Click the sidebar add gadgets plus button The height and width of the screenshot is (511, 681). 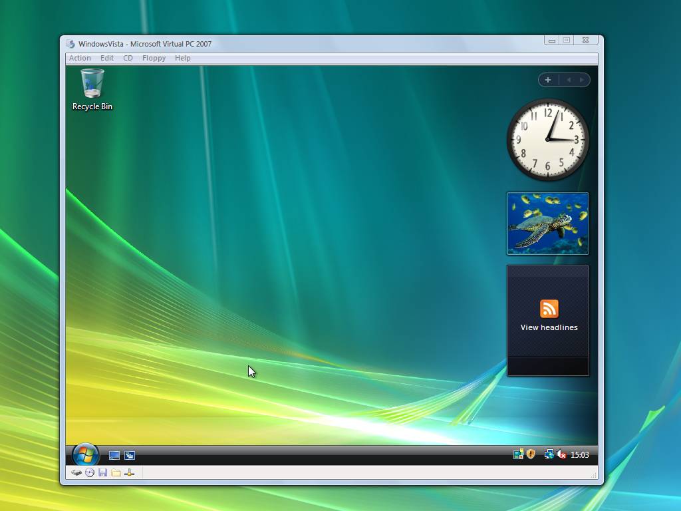[x=548, y=80]
